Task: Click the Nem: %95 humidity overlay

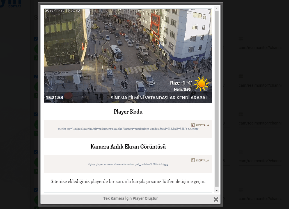Action: (x=182, y=90)
